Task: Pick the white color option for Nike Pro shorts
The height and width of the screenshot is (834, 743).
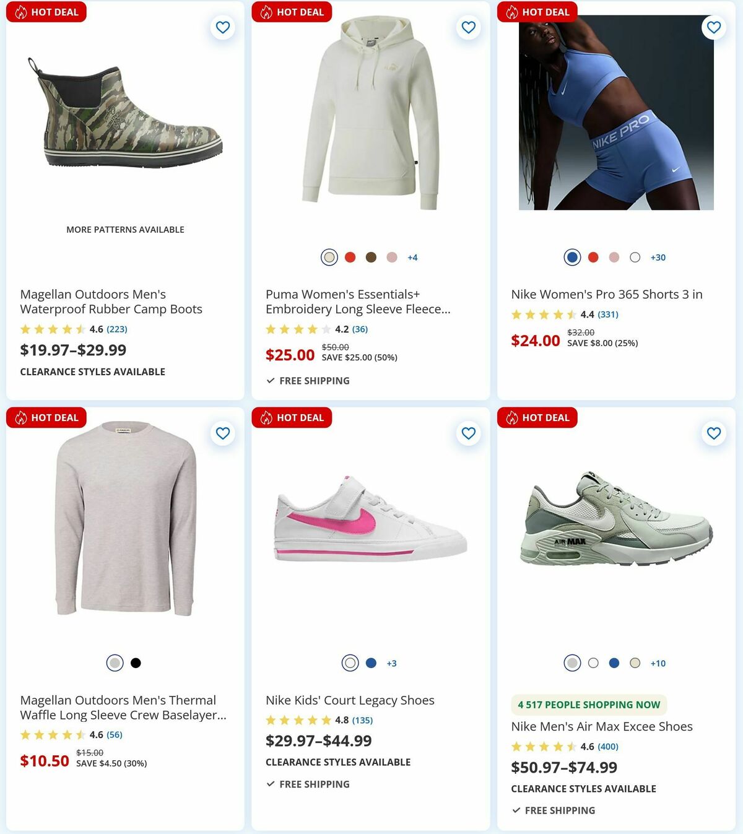Action: tap(634, 256)
